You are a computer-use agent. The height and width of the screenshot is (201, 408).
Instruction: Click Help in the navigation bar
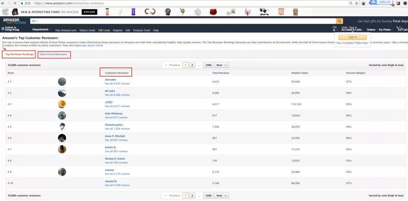click(156, 31)
